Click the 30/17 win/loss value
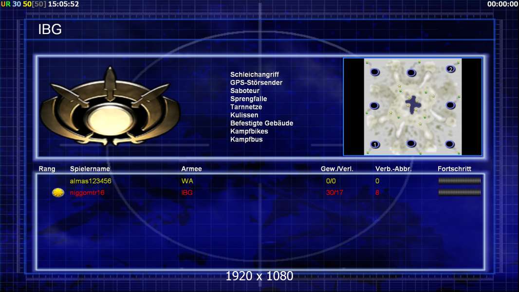 click(x=334, y=192)
